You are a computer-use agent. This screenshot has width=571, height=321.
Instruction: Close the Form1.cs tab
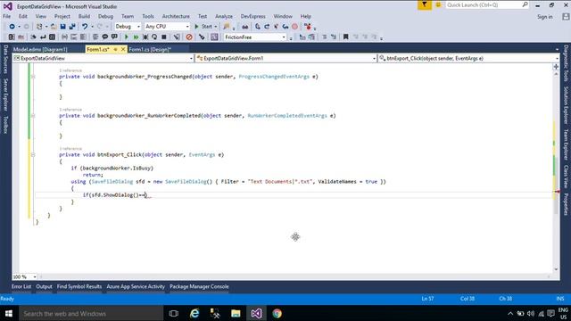123,49
